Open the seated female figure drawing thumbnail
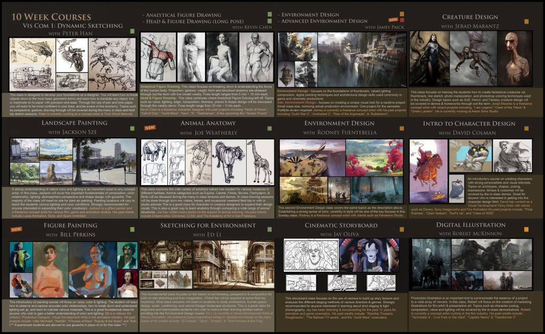Screen dimensions: 545x334 click(x=222, y=57)
